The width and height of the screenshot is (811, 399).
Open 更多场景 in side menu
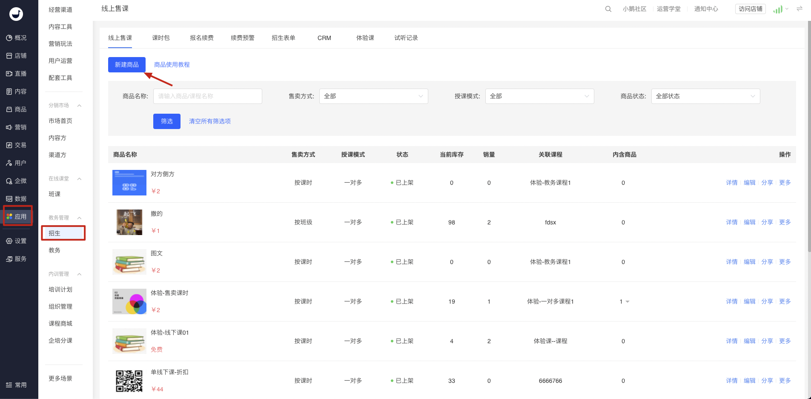pos(60,379)
